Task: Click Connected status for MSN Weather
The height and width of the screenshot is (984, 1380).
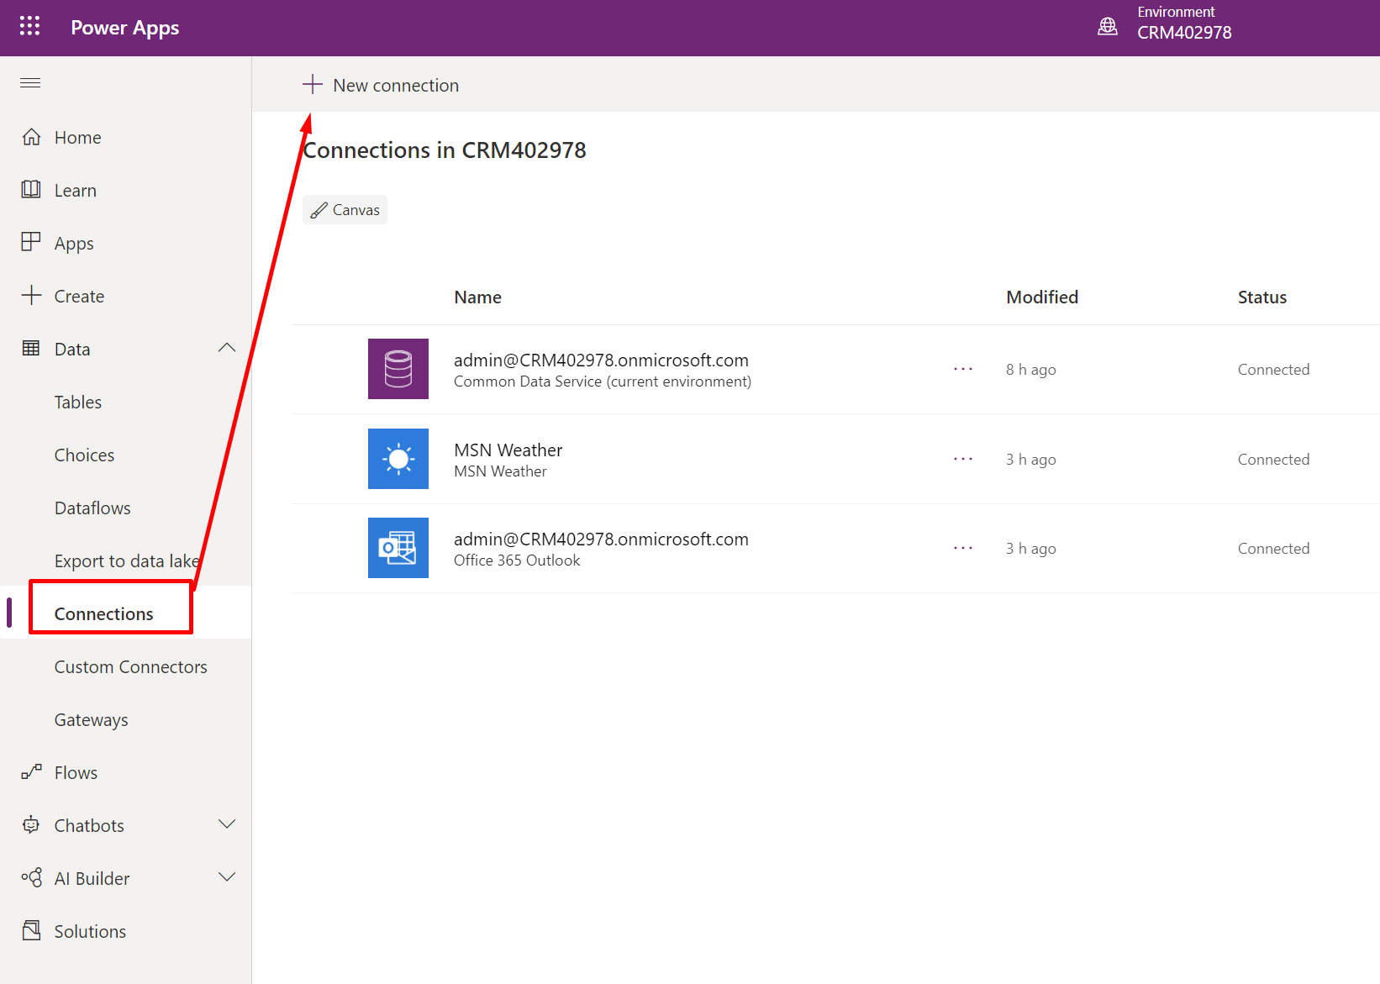Action: point(1273,459)
